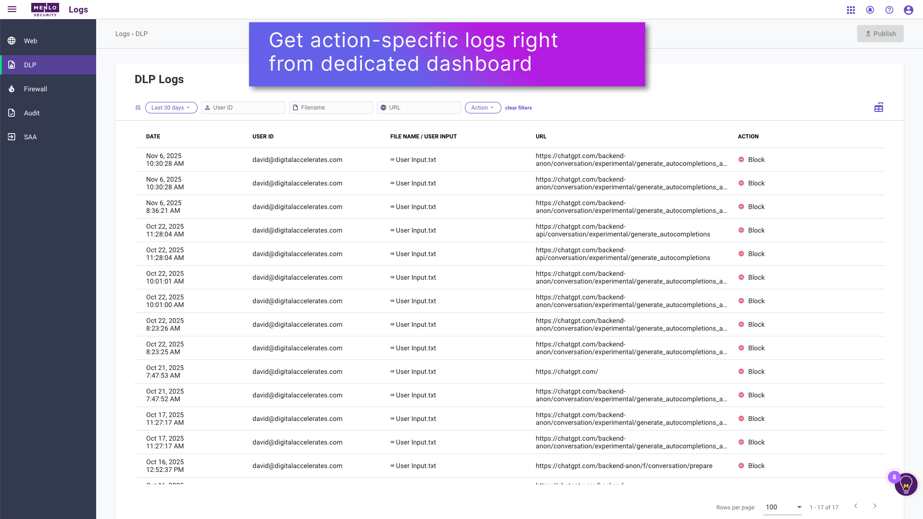923x519 pixels.
Task: Open the user account avatar icon
Action: click(909, 10)
